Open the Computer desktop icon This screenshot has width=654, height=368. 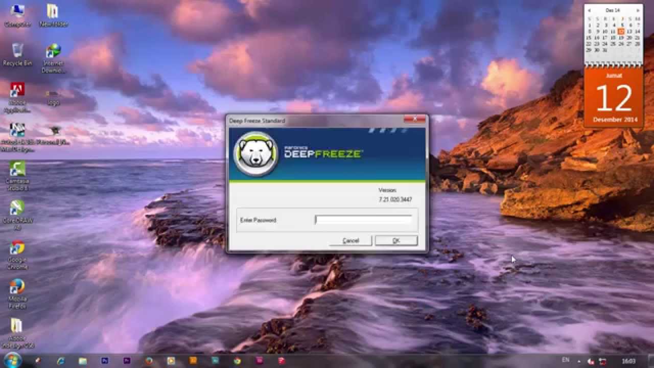(x=17, y=15)
